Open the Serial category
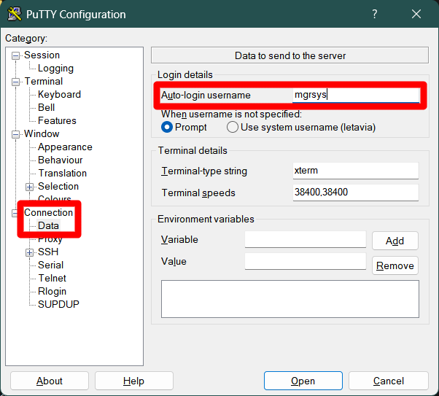 tap(50, 265)
